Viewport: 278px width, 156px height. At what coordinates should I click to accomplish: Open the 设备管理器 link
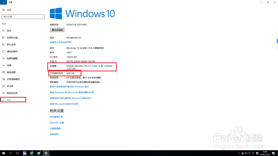55,129
